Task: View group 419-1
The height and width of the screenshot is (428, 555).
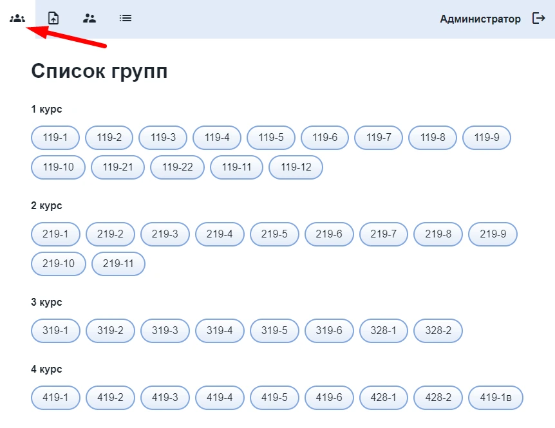Action: click(x=55, y=398)
